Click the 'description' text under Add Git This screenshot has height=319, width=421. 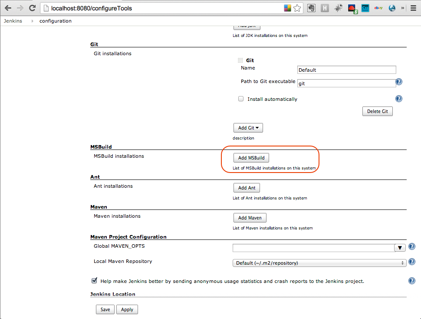(x=243, y=138)
